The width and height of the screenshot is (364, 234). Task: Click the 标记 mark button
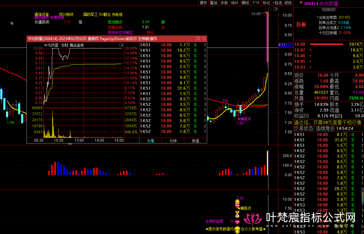click(x=266, y=3)
